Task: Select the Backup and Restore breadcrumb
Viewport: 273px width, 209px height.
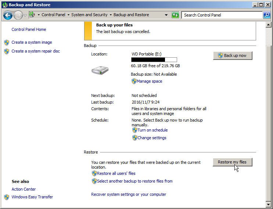Action: tap(131, 15)
